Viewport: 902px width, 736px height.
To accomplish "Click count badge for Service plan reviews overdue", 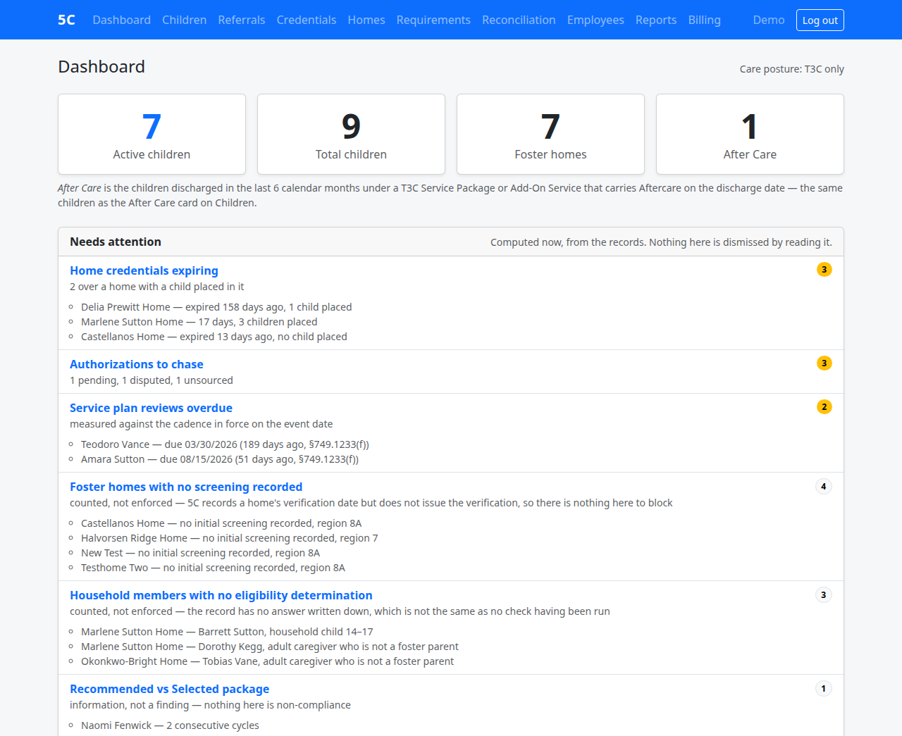I will [824, 407].
